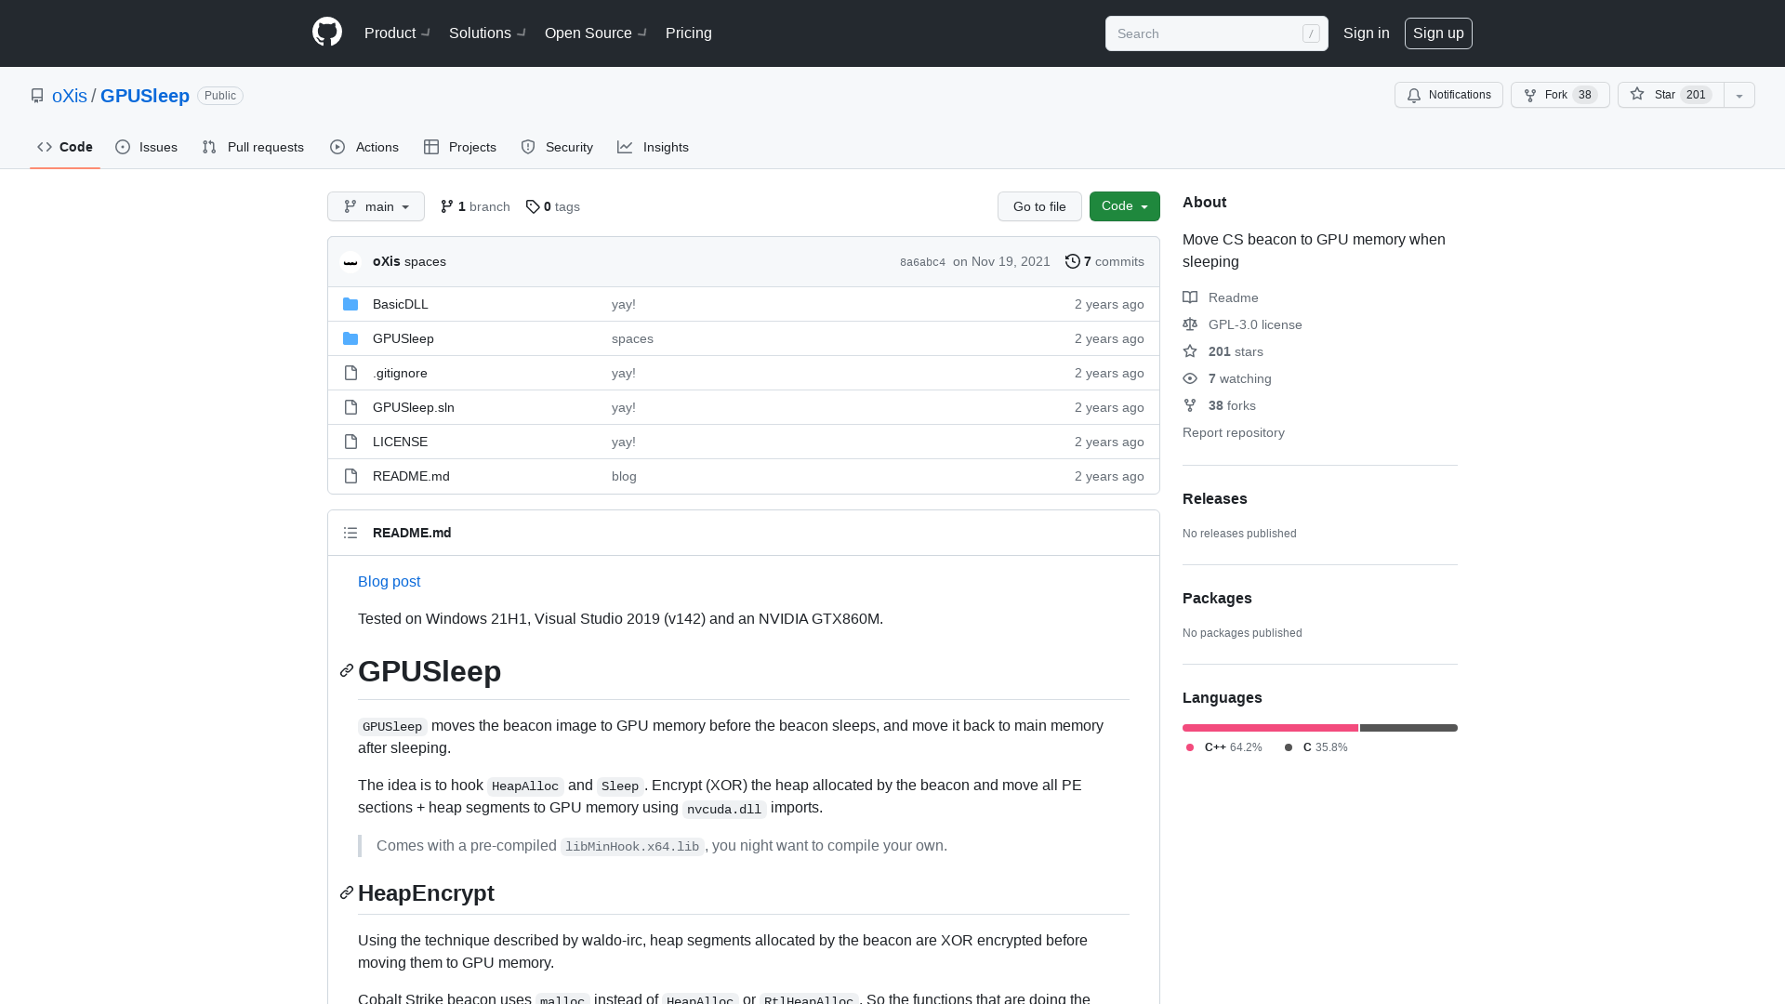The width and height of the screenshot is (1785, 1004).
Task: Click the branch icon beside 1 branch
Action: pyautogui.click(x=447, y=206)
